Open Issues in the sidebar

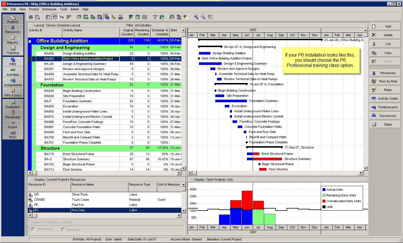tap(13, 125)
